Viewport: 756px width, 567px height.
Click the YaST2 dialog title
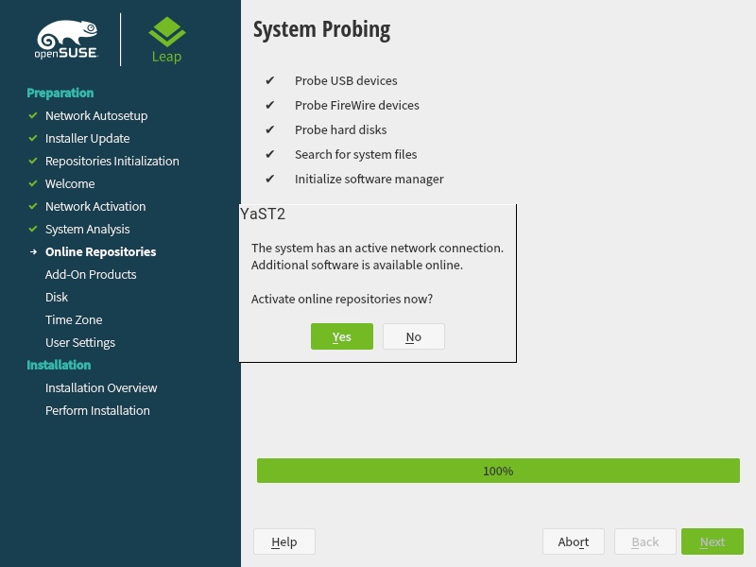point(263,214)
